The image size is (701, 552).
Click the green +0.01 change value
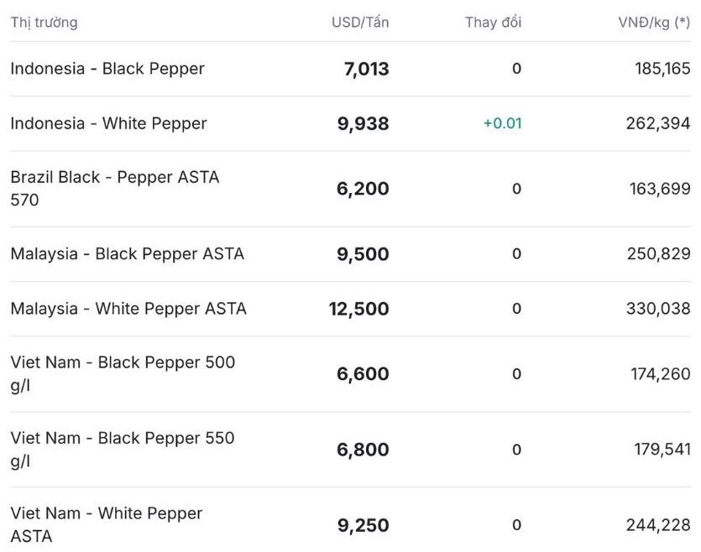pyautogui.click(x=502, y=123)
